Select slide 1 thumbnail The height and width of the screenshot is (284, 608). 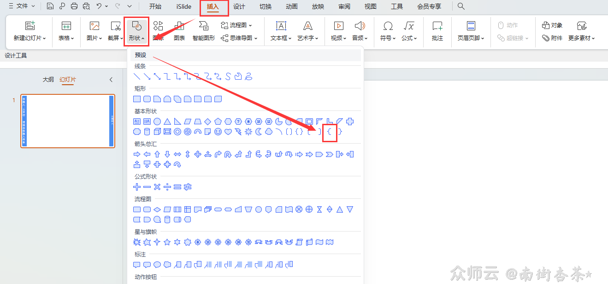click(68, 121)
